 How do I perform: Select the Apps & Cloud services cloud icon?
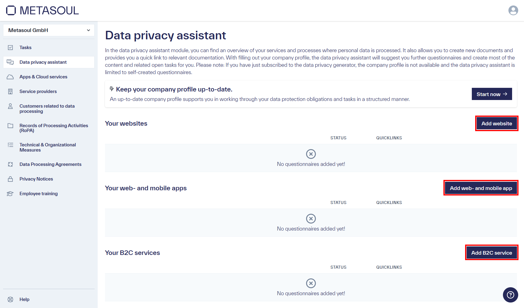pos(10,77)
